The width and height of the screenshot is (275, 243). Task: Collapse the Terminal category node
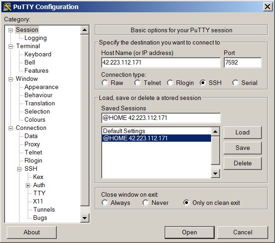11,46
